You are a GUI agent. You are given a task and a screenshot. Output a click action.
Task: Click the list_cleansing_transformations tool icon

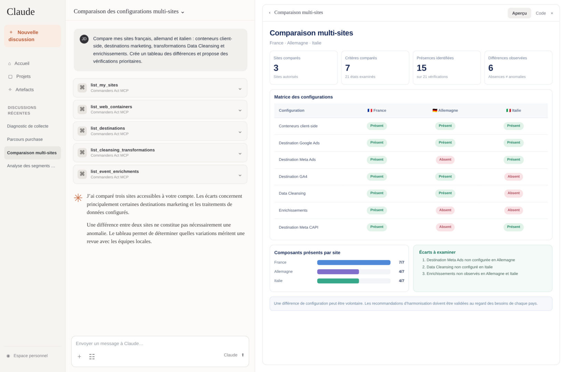click(x=82, y=152)
